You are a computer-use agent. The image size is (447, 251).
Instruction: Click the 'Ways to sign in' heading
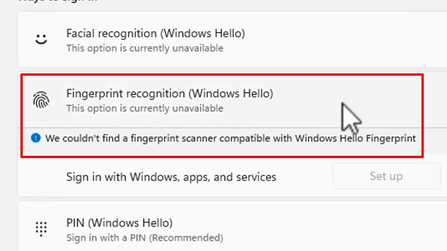[58, 1]
